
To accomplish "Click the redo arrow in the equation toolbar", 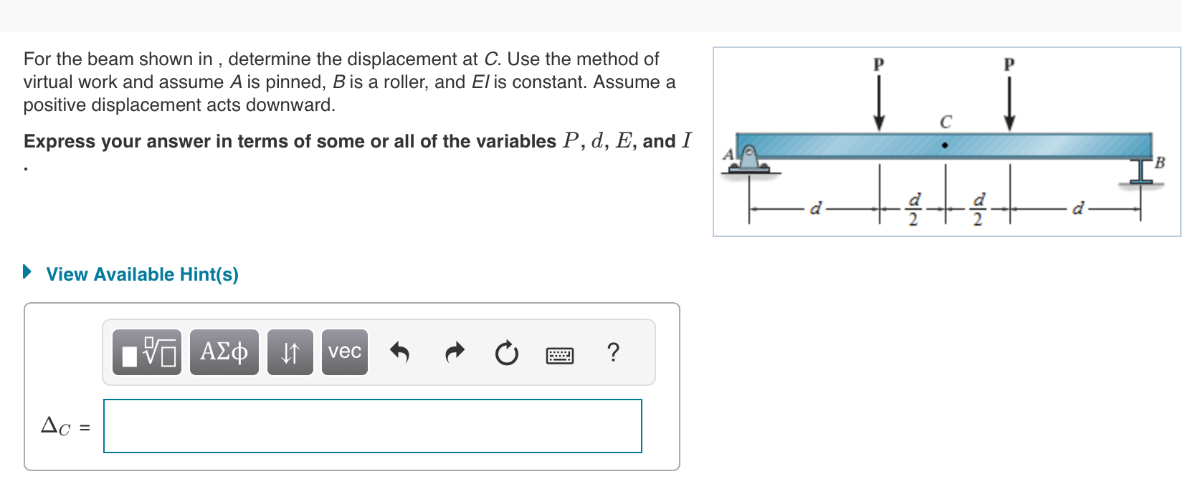I will coord(453,352).
